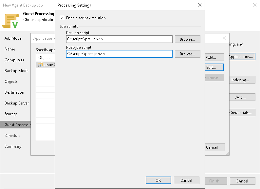Click Add in the application-aware dialog
Screen dimensions: 260x189
pos(214,57)
